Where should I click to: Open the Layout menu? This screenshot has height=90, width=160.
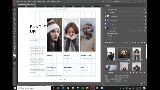pos(29,1)
